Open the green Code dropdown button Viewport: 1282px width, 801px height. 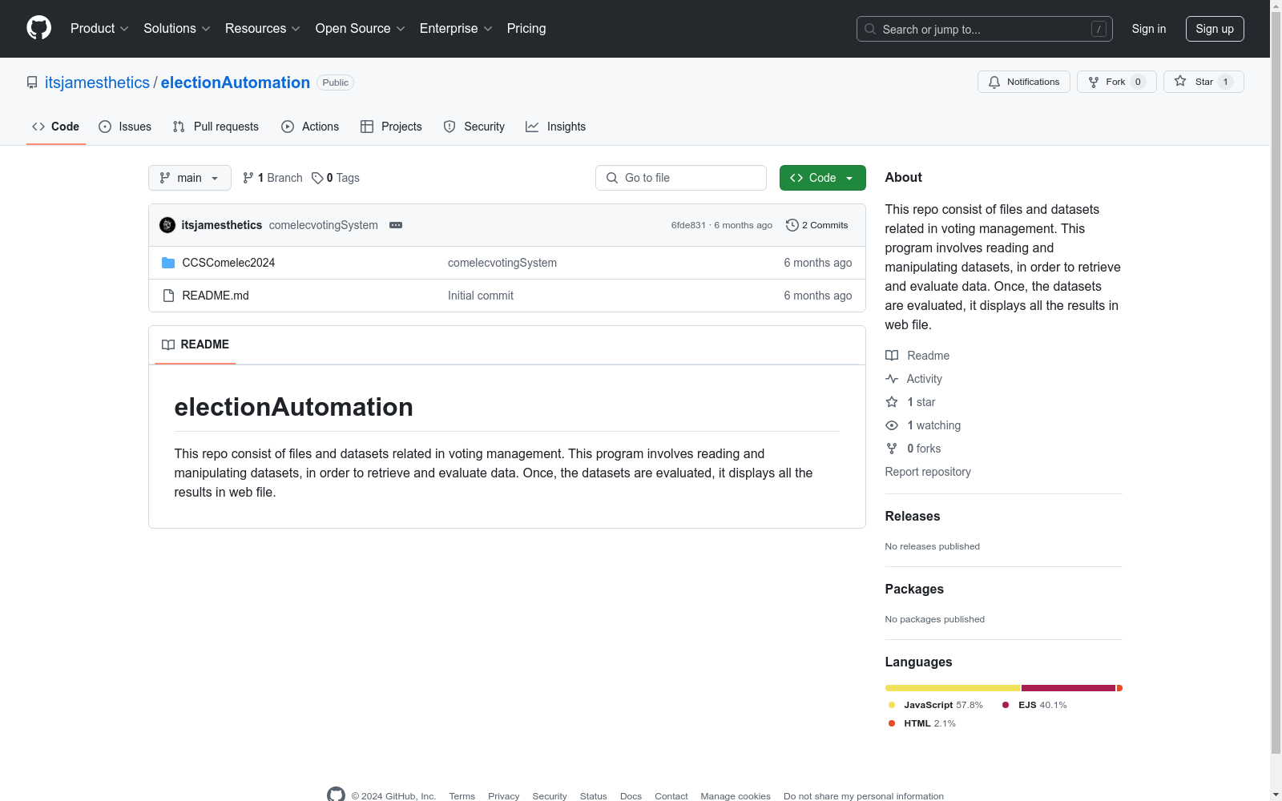pos(822,178)
